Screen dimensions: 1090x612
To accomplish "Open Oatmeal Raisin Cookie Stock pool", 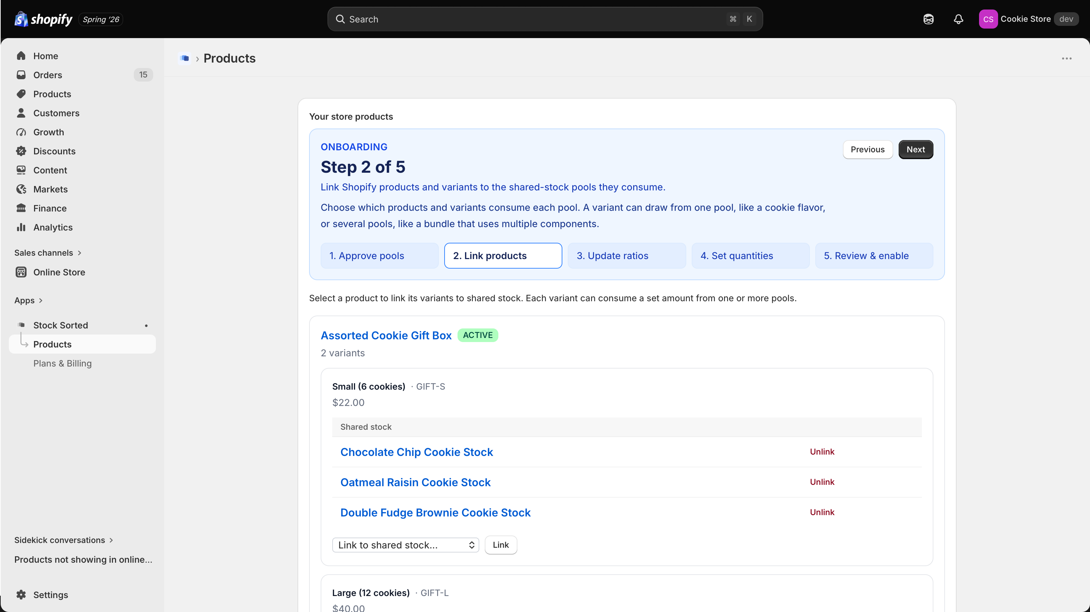I will tap(415, 482).
